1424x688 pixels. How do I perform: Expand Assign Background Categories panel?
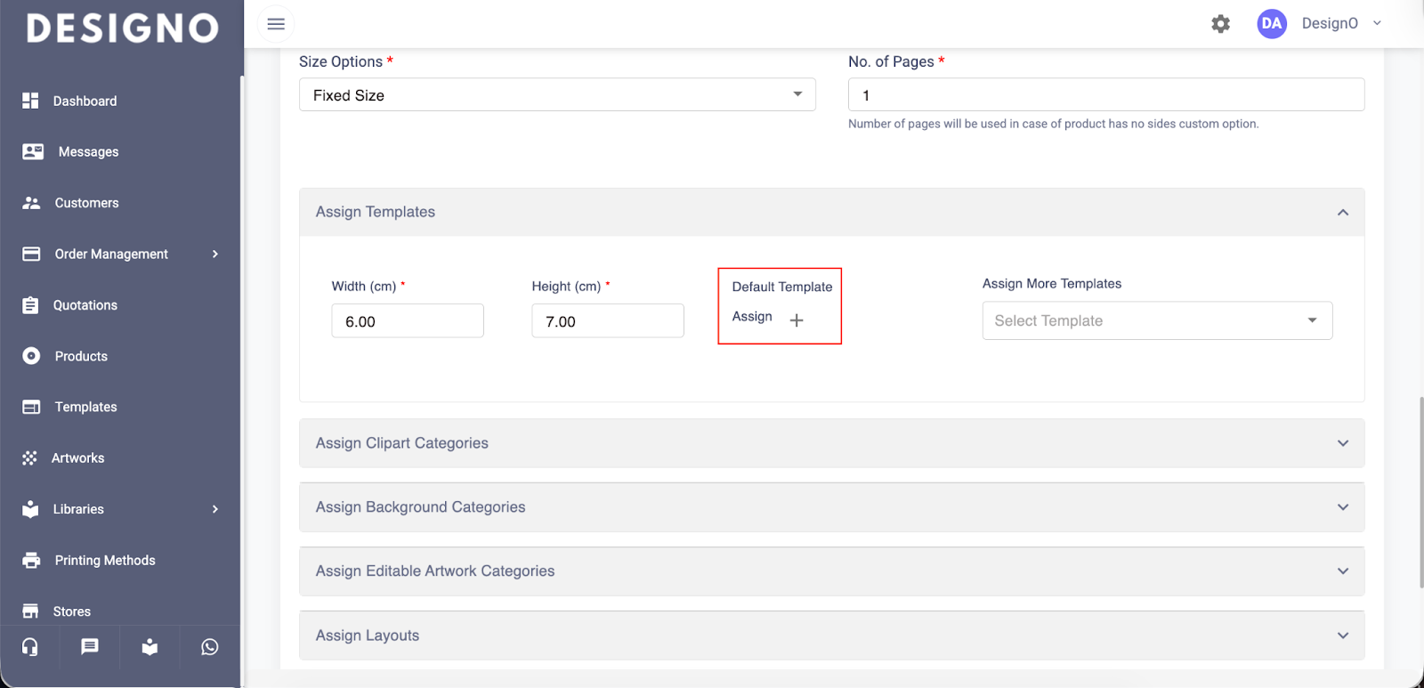pos(831,507)
